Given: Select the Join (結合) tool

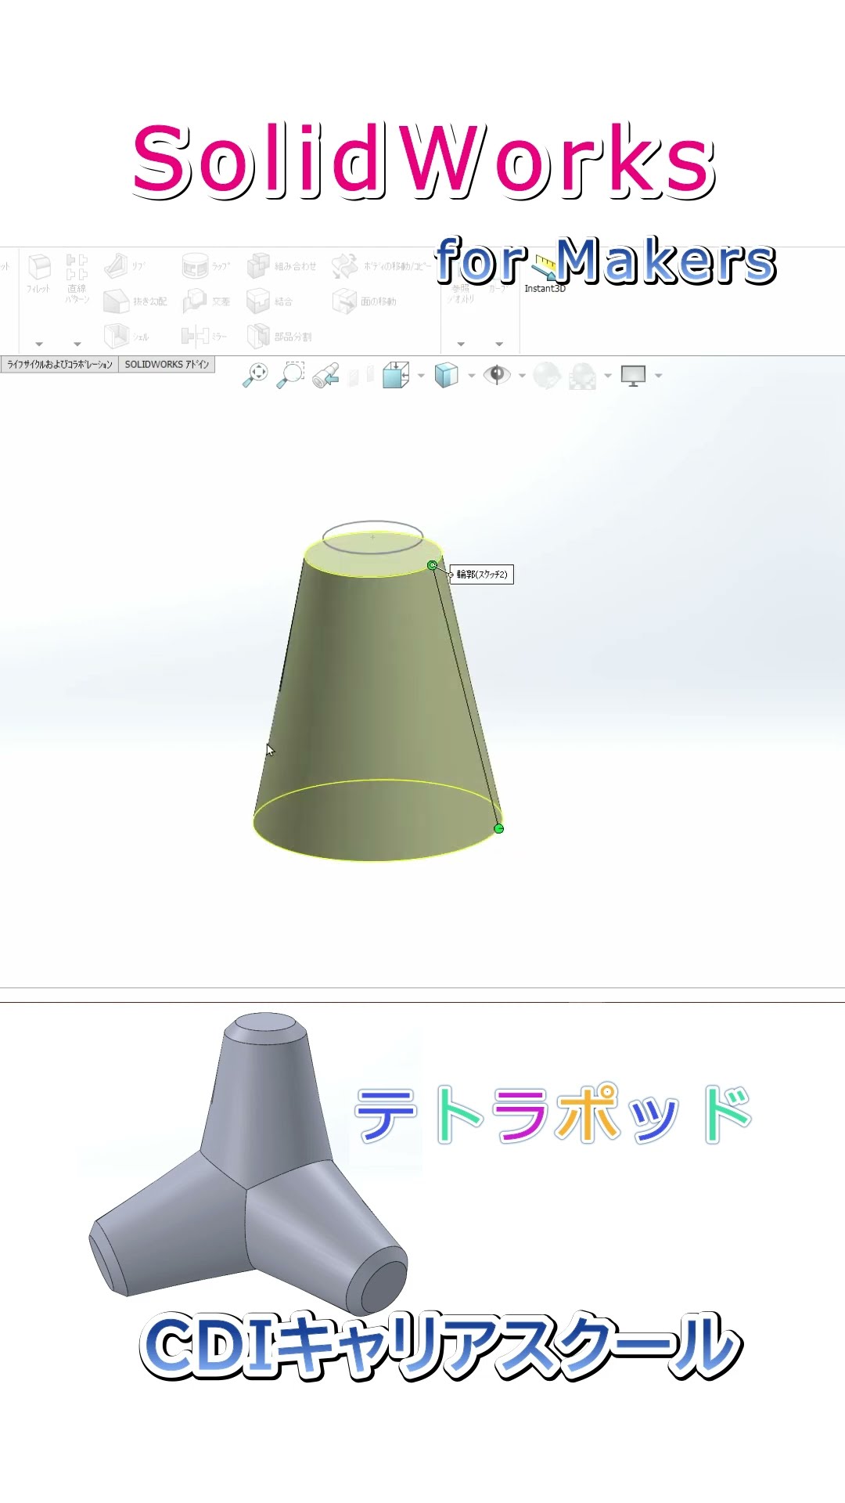Looking at the screenshot, I should (270, 301).
